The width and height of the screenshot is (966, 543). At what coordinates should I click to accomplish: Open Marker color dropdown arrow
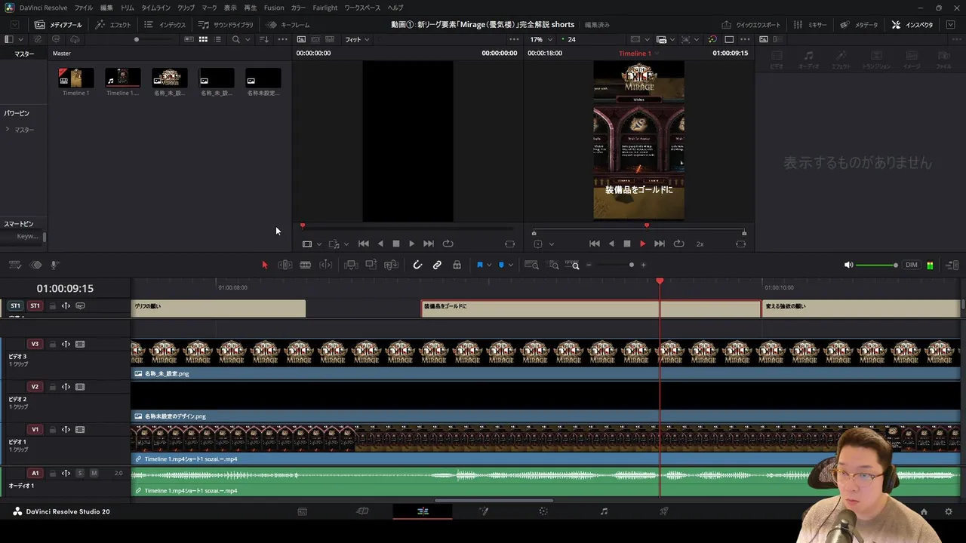511,265
